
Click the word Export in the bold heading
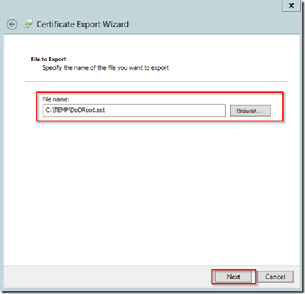click(x=57, y=59)
